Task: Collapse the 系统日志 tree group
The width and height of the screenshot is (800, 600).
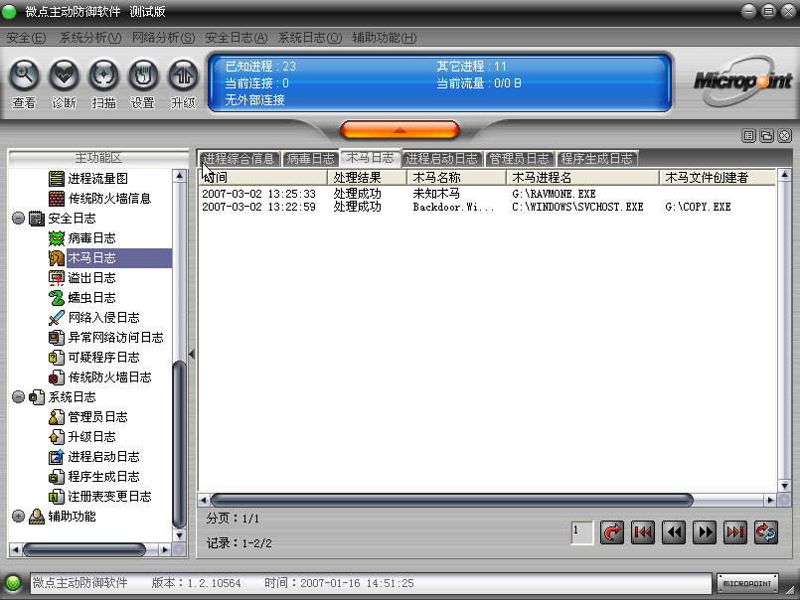Action: tap(18, 397)
